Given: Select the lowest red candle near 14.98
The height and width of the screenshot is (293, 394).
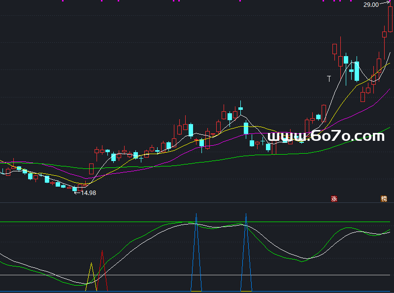Looking at the screenshot, I should coord(80,188).
